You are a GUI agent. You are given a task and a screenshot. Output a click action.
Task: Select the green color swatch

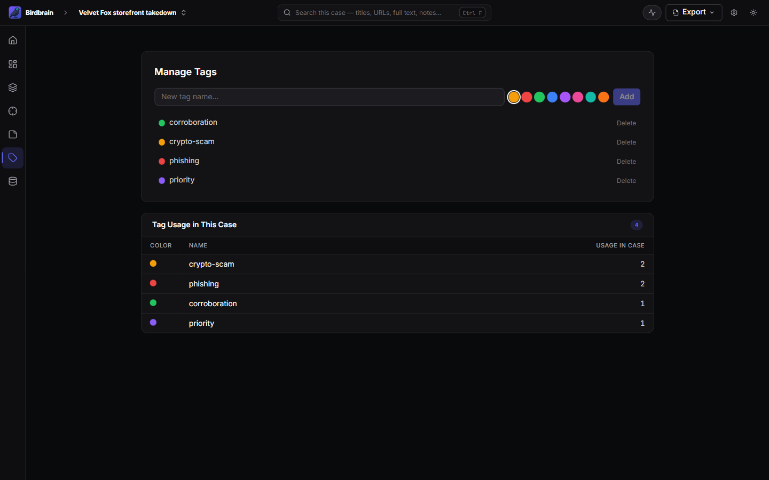[539, 97]
